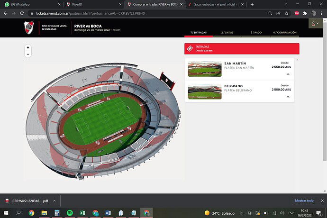Open options arrow for downloaded CRP.WKS1 PDF
Screen dimensions: 327x218
(54, 200)
